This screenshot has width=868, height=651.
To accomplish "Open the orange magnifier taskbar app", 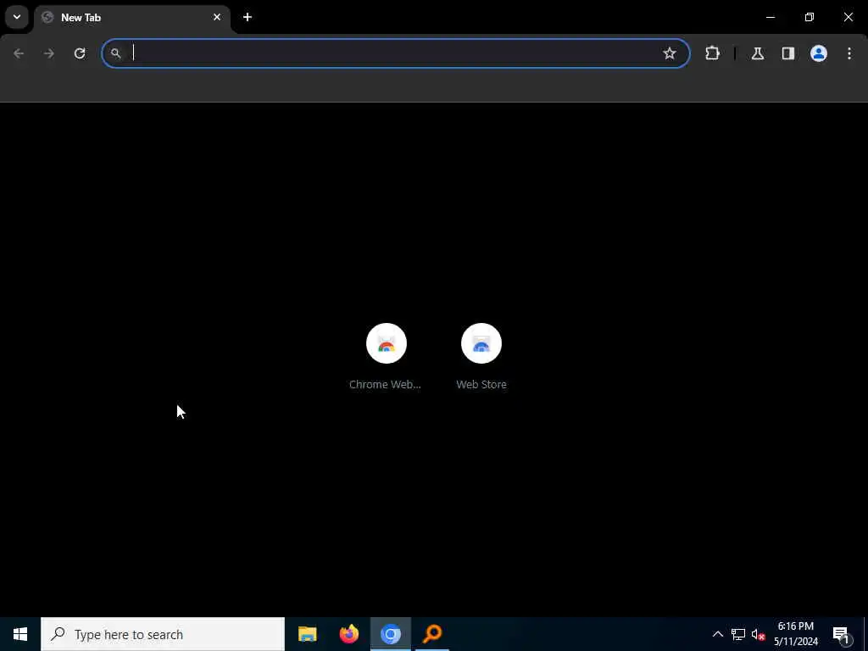I will 432,634.
